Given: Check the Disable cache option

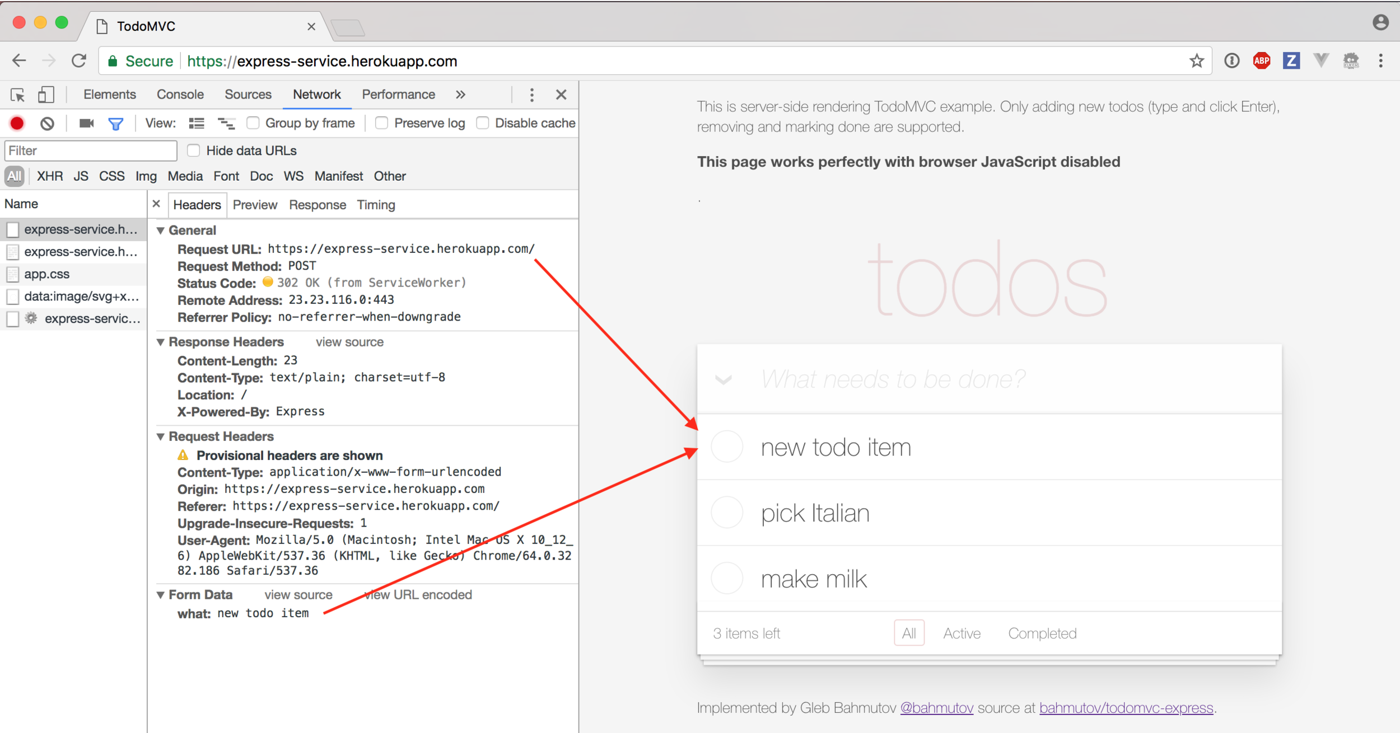Looking at the screenshot, I should point(483,123).
